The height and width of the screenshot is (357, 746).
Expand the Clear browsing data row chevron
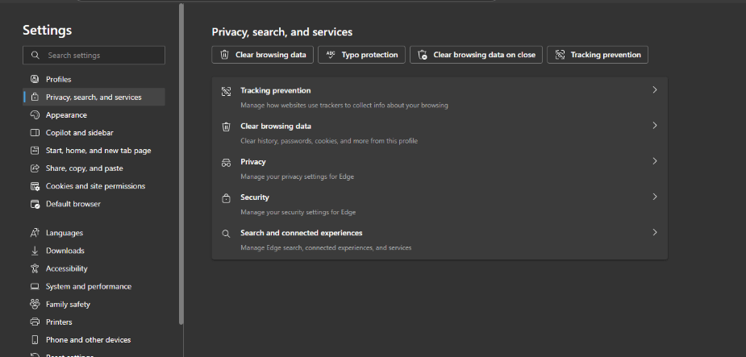click(x=655, y=126)
